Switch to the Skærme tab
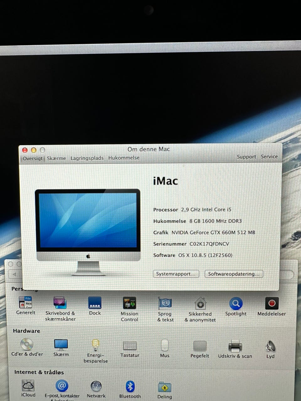Viewport: 301px width, 401px height. (x=56, y=158)
